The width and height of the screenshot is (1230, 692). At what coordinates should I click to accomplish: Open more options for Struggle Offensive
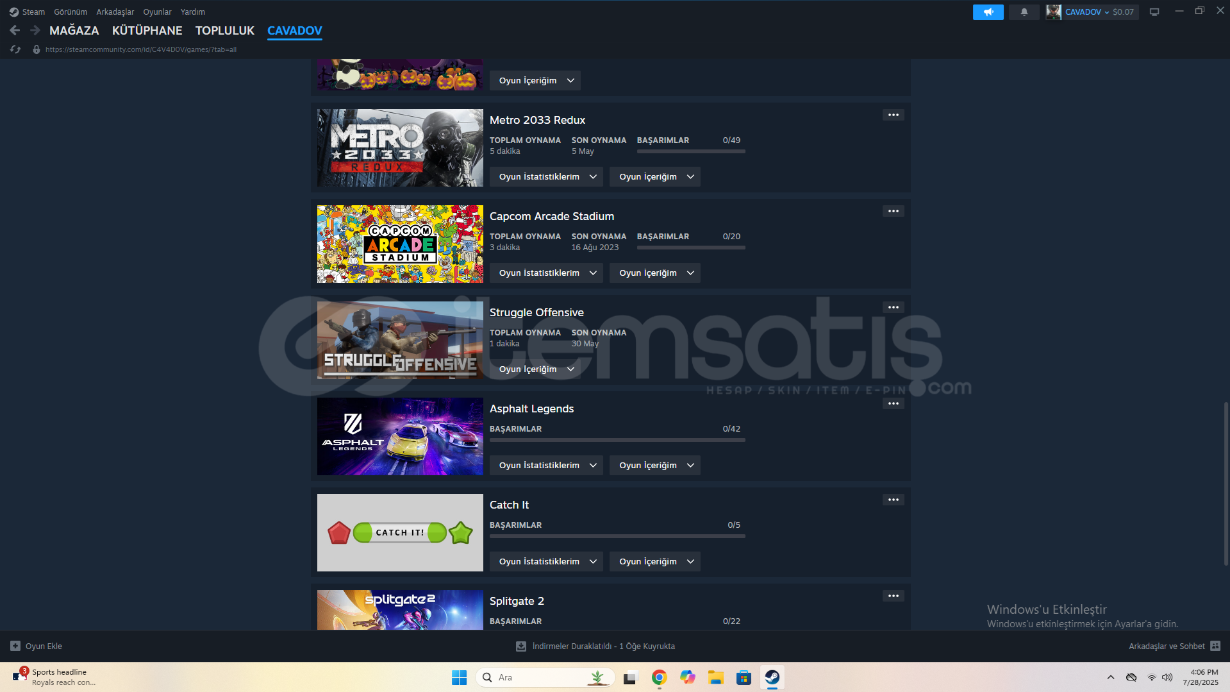tap(893, 307)
